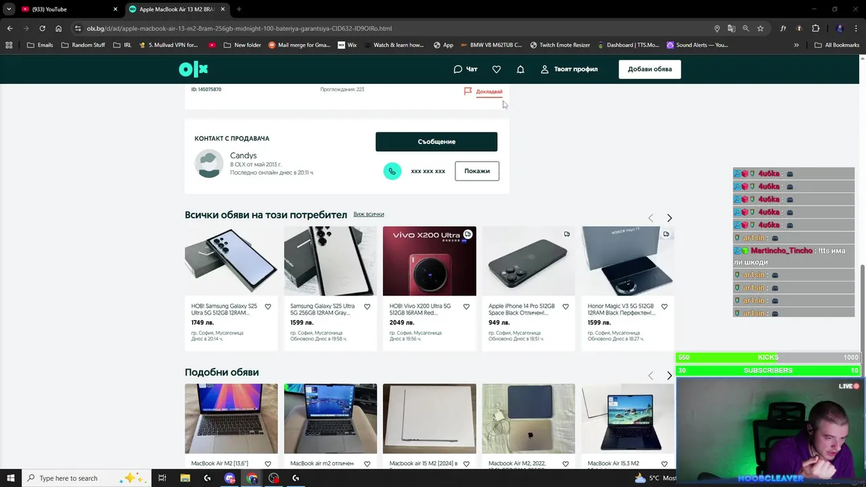Open Honor Magic V3 5G listing title

(x=621, y=309)
